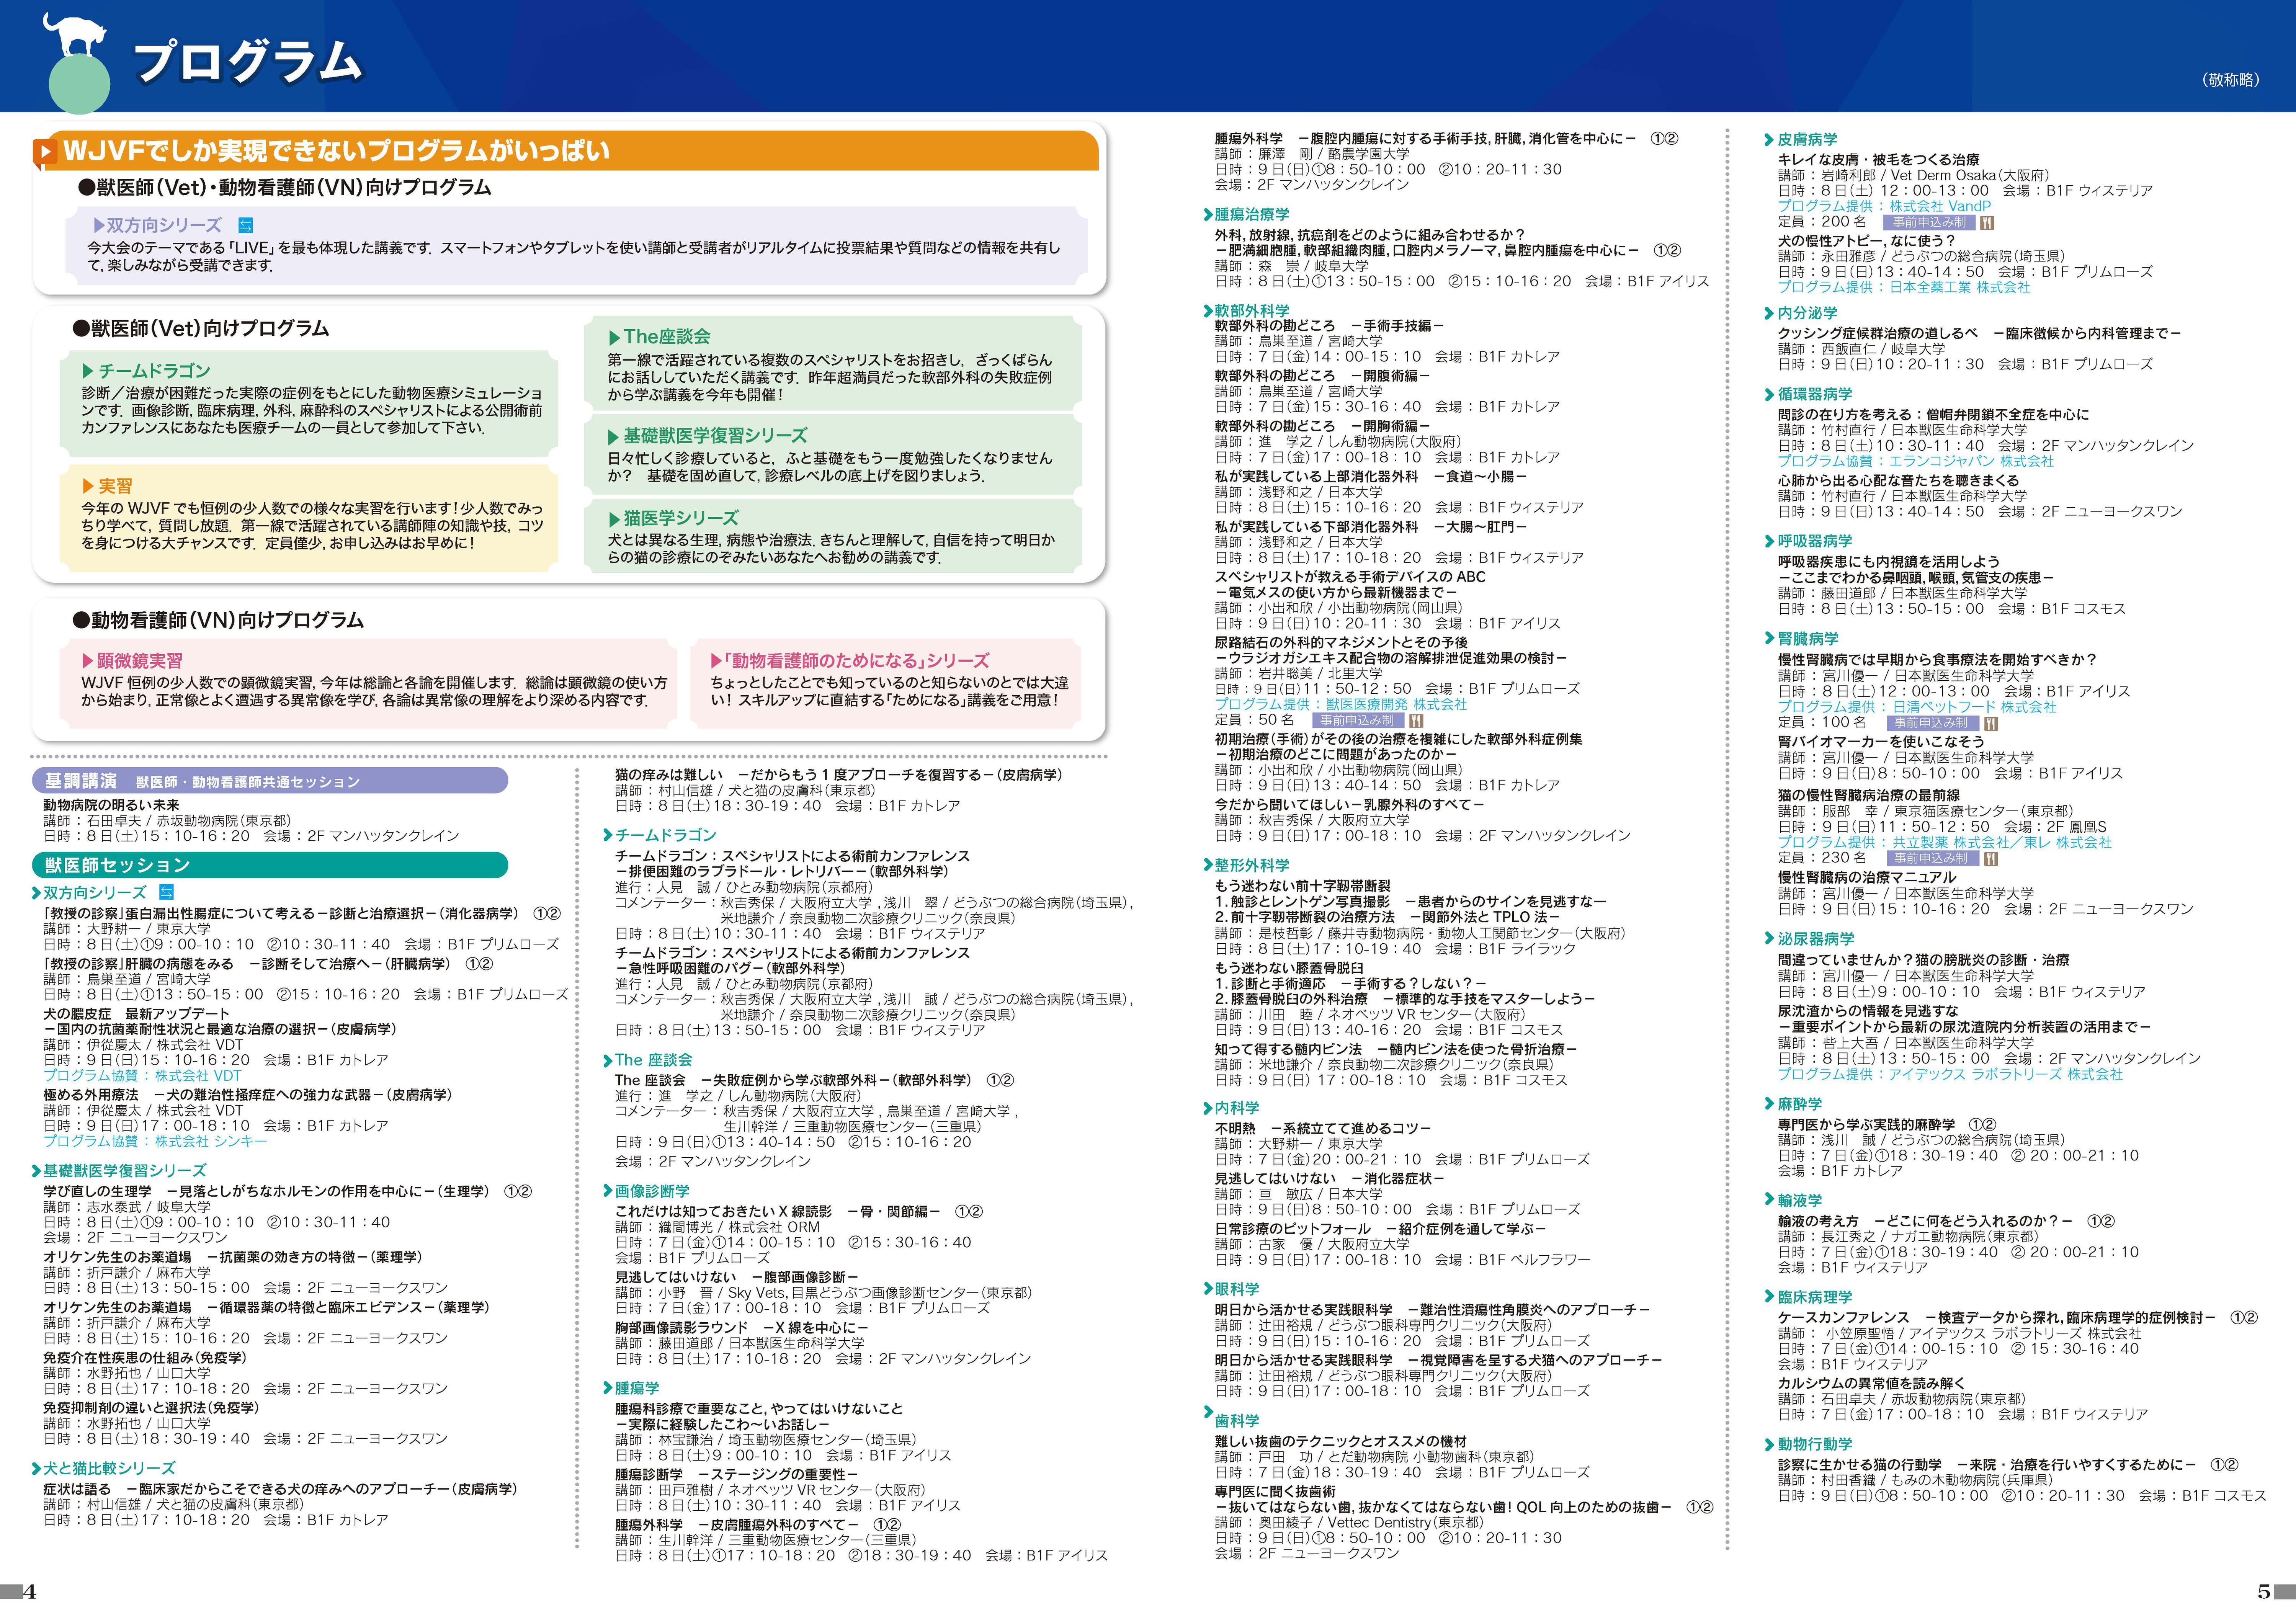
Task: Click the 内科学 section heading
Action: (1237, 1108)
